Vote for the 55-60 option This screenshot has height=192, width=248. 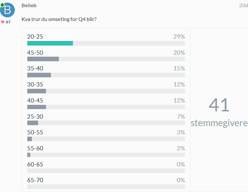35,148
